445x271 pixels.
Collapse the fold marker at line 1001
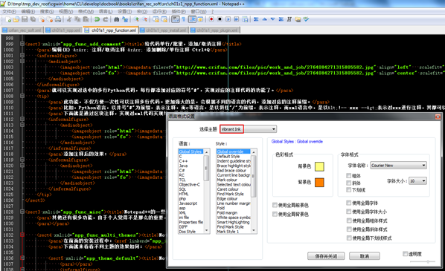pos(22,56)
